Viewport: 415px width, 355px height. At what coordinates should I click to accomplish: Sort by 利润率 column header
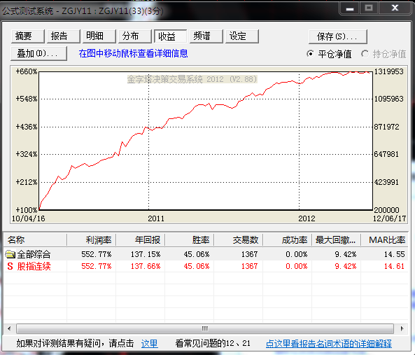click(x=91, y=240)
